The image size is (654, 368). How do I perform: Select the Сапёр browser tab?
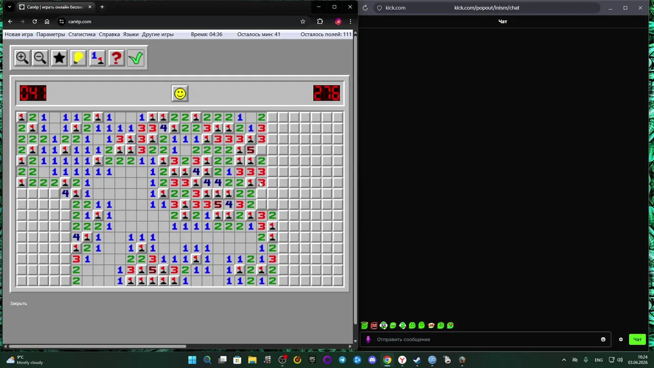(x=55, y=7)
